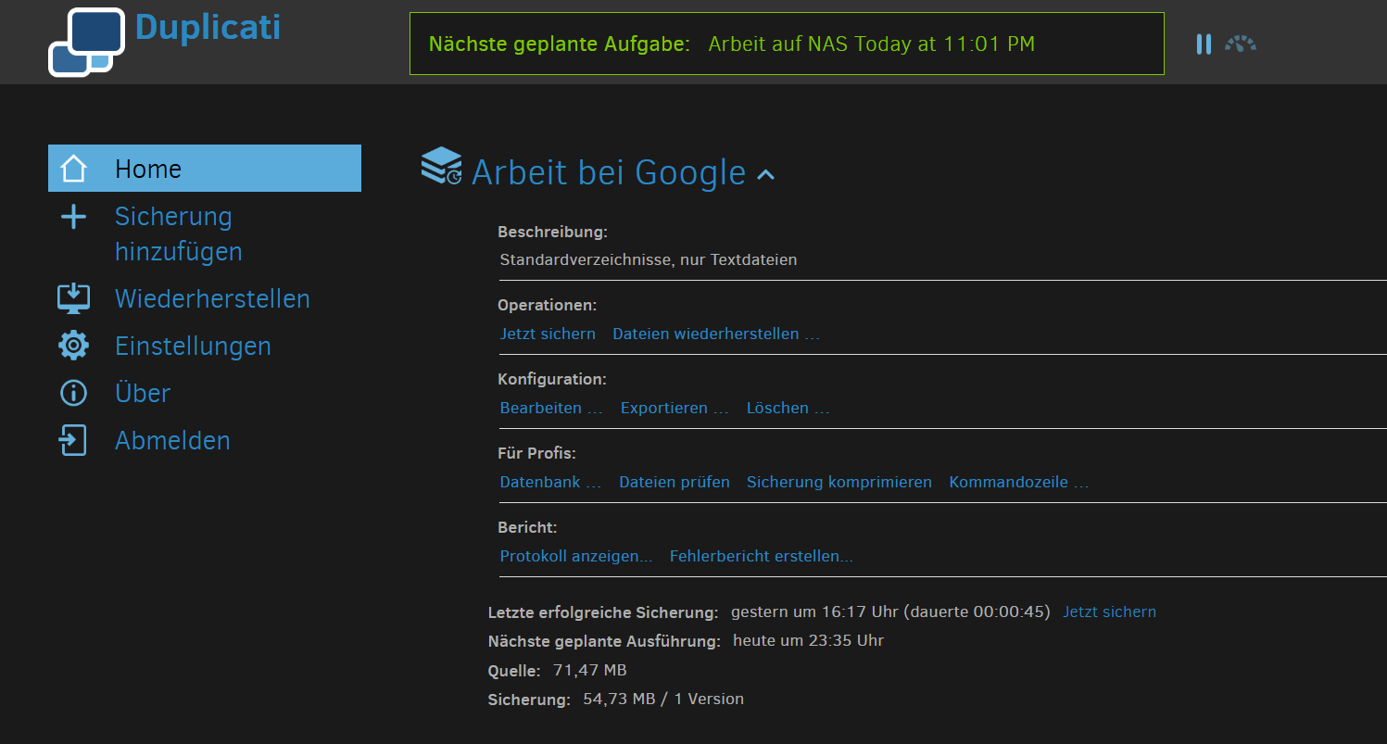The width and height of the screenshot is (1387, 744).
Task: Click the Über info icon
Action: (x=73, y=393)
